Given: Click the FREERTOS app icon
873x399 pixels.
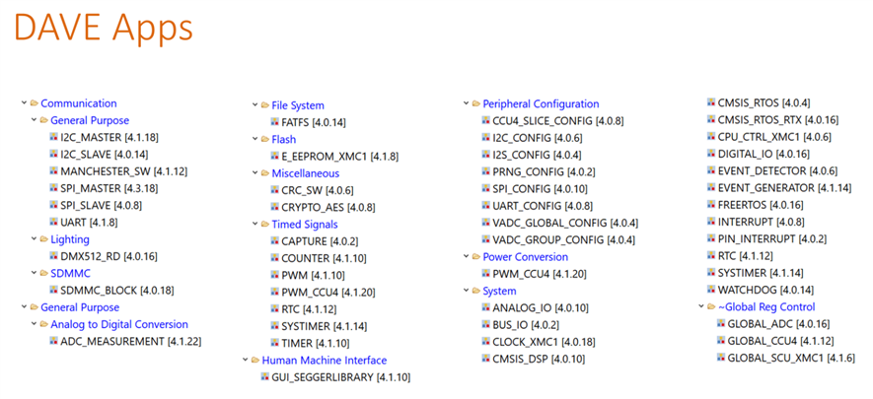Looking at the screenshot, I should click(711, 205).
